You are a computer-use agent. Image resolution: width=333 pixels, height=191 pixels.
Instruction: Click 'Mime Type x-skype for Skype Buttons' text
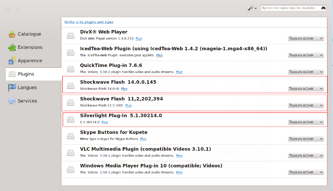point(109,139)
